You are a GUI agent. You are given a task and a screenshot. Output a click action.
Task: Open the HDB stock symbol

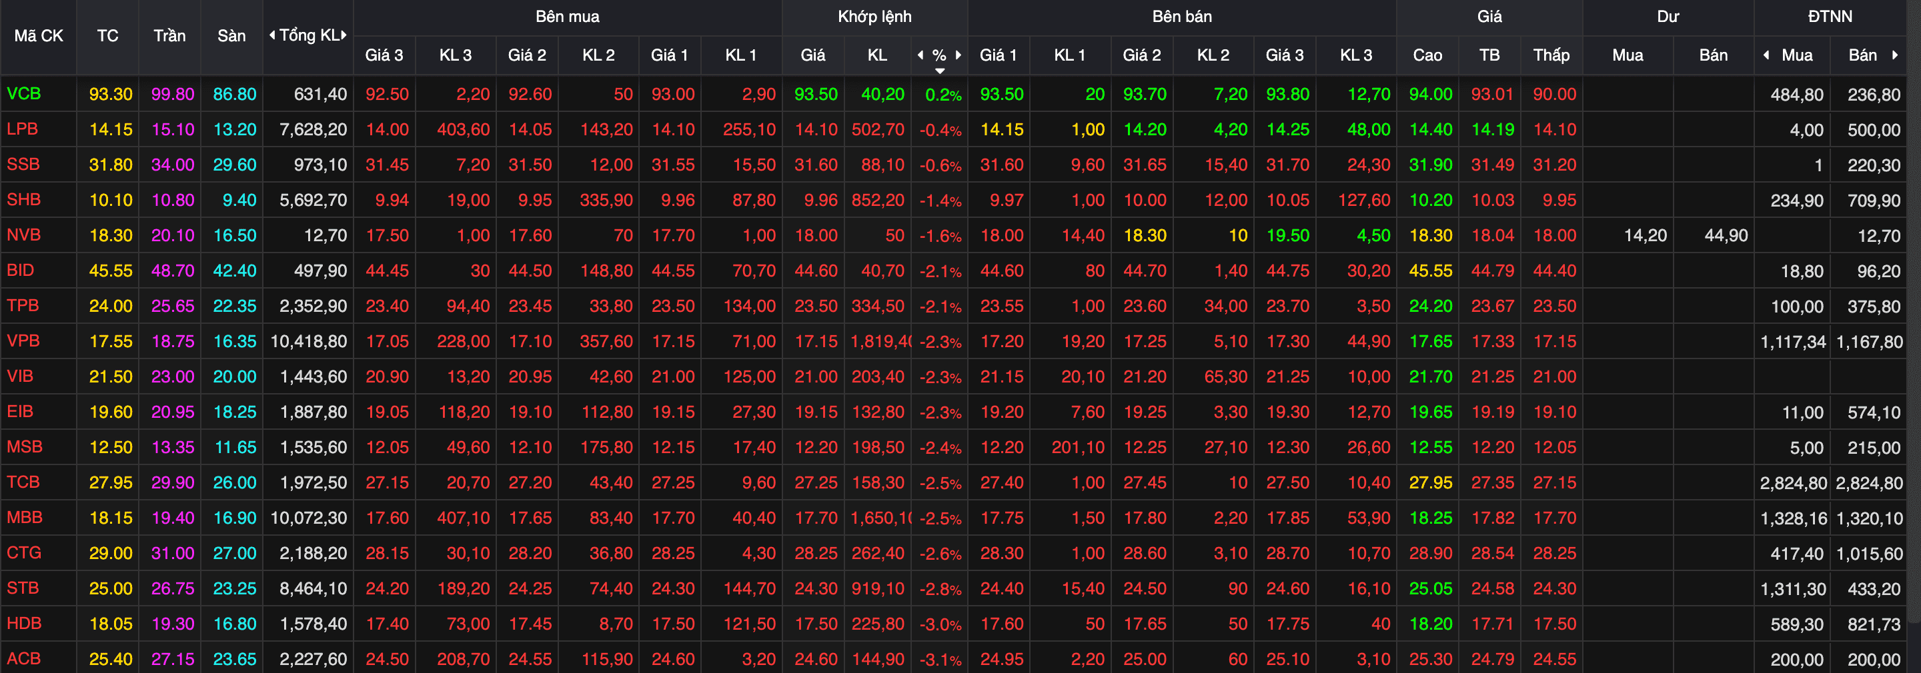[x=24, y=623]
